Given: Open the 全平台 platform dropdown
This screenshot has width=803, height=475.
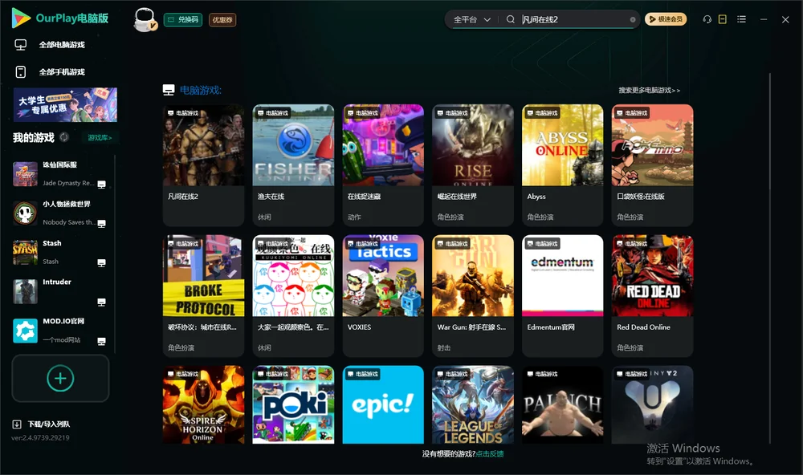Looking at the screenshot, I should (x=471, y=19).
